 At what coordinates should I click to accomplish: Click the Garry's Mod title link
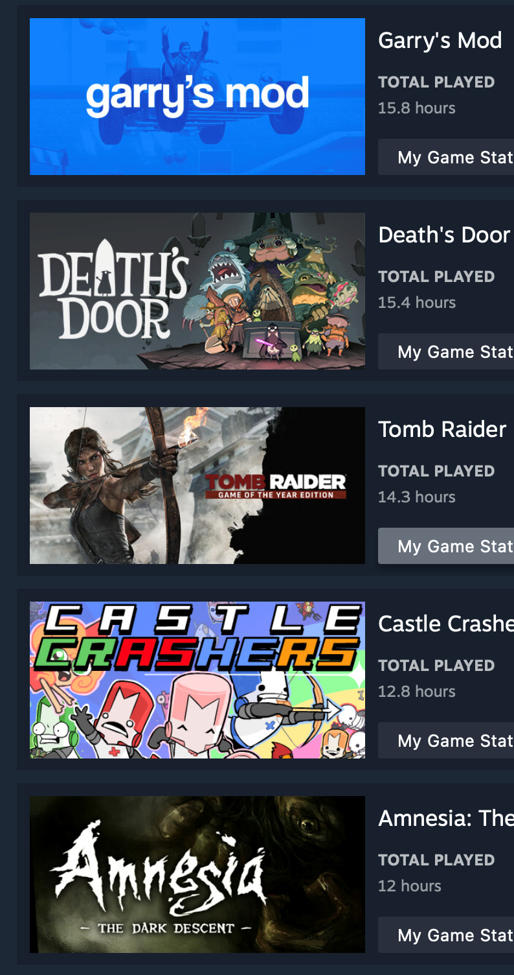[x=440, y=41]
